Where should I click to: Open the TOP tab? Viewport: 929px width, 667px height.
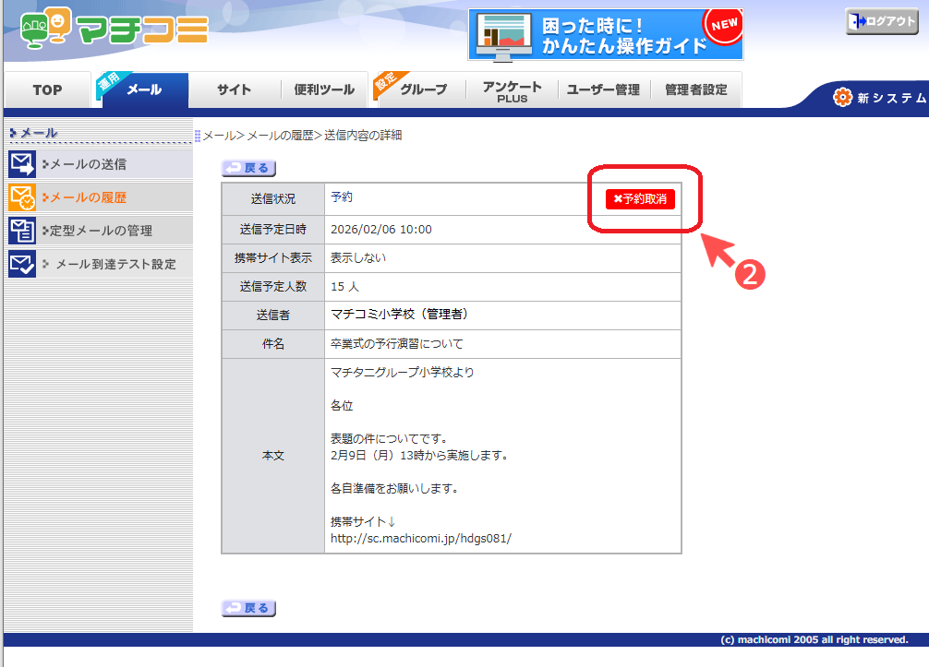click(x=47, y=90)
